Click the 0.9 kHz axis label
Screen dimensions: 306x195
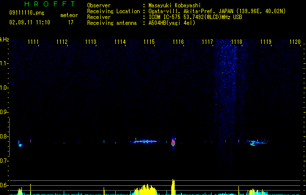point(4,112)
